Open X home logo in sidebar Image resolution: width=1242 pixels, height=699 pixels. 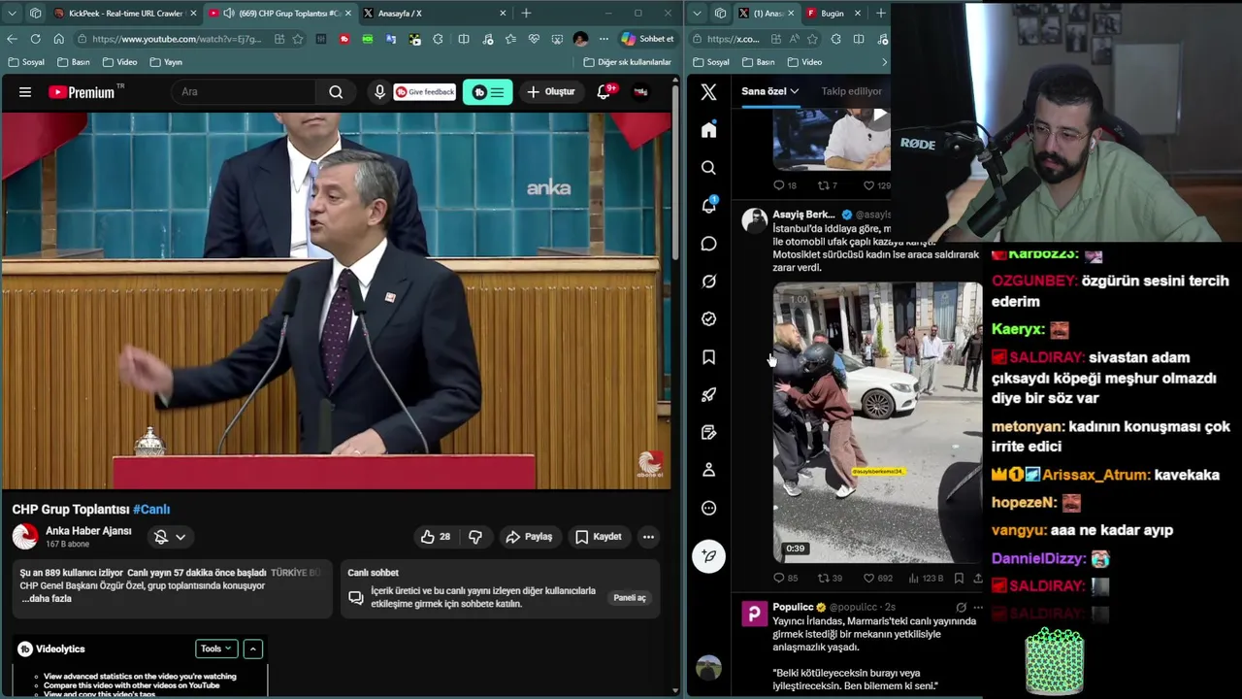tap(708, 92)
